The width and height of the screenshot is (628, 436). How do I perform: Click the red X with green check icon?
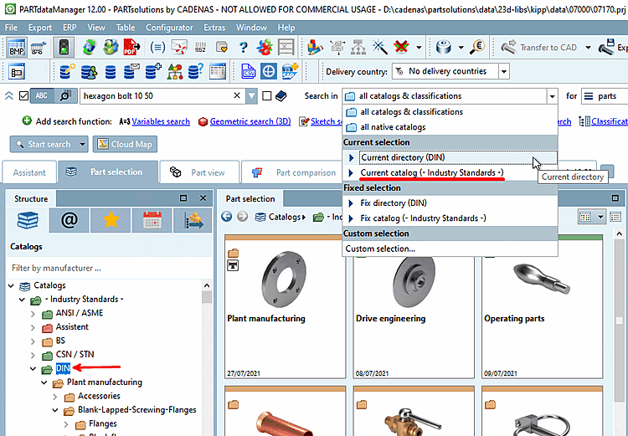[x=401, y=47]
